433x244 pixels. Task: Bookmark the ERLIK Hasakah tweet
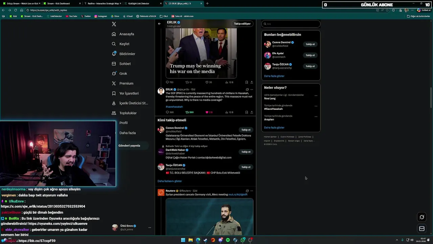click(x=247, y=112)
